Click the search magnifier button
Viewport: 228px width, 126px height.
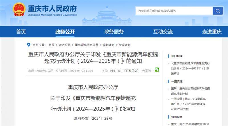pos(217,11)
